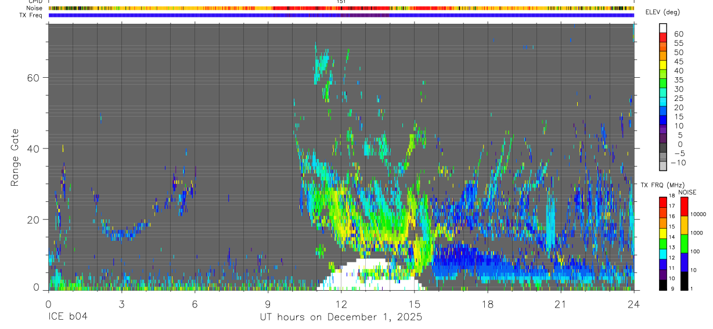This screenshot has width=713, height=329.
Task: Click the "30" tick on ELEV color bar
Action: 679,89
